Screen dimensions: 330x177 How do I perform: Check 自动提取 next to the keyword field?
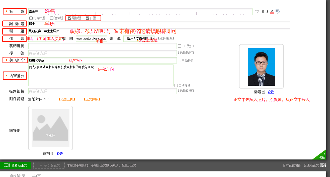click(179, 60)
